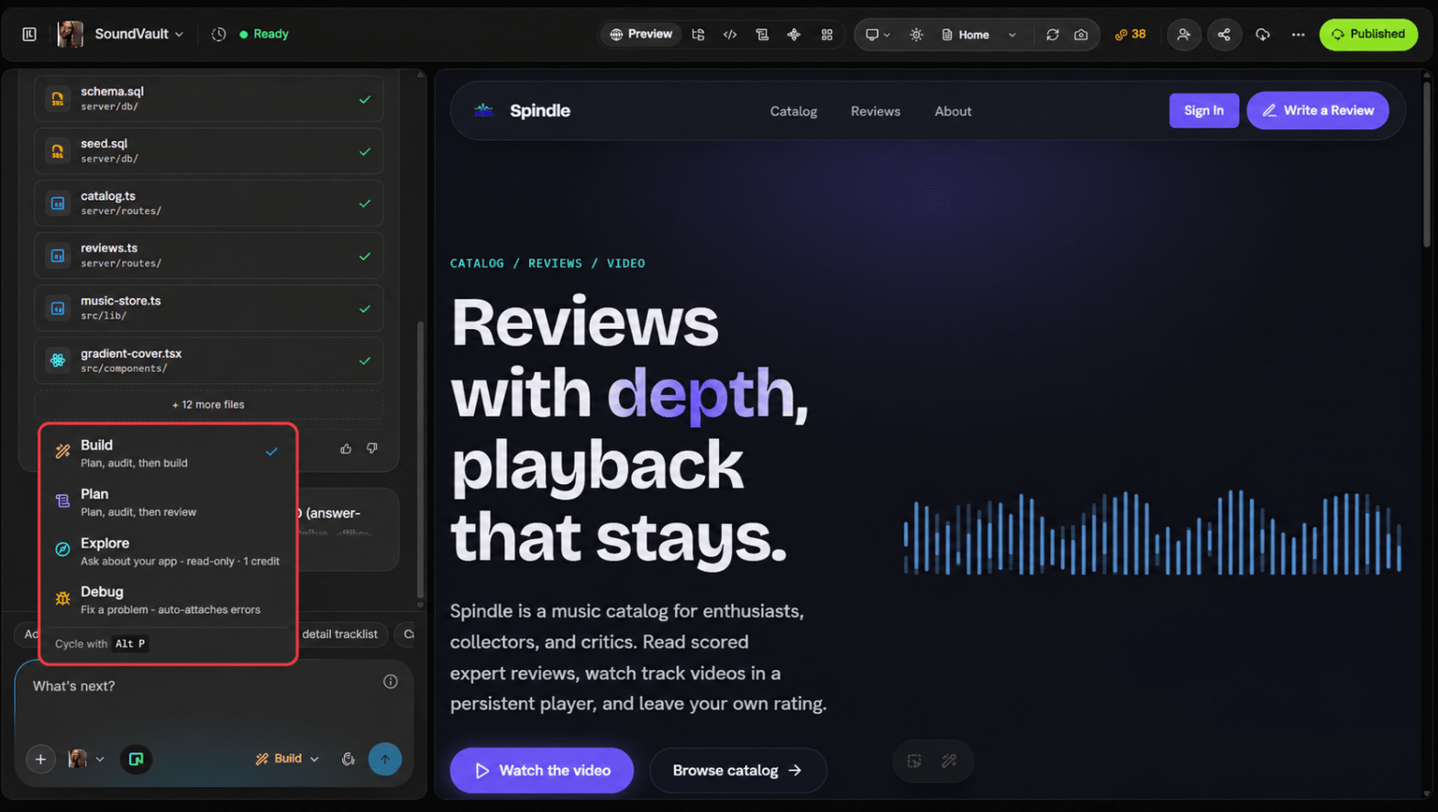Image resolution: width=1438 pixels, height=812 pixels.
Task: Click the invite collaborator icon
Action: click(1184, 35)
